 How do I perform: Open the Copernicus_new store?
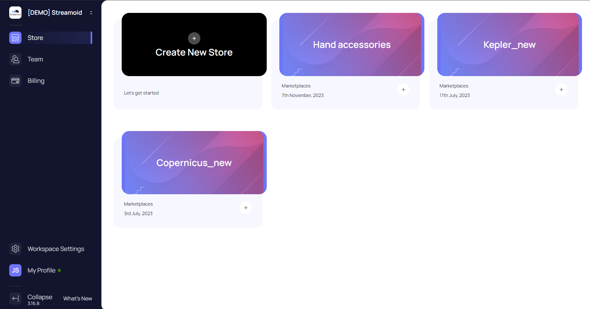tap(194, 163)
